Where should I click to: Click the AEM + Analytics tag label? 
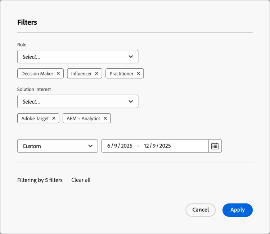click(x=83, y=118)
